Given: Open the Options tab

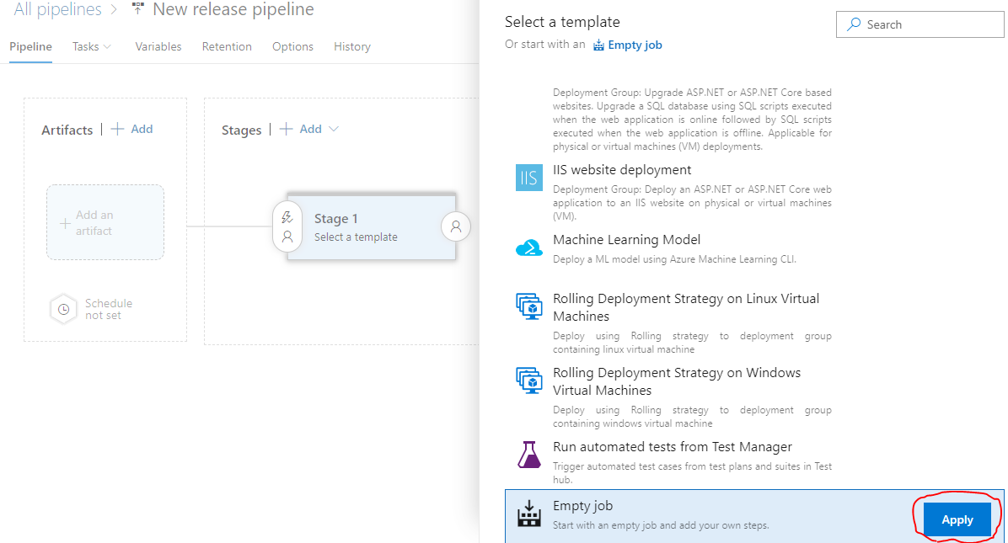Looking at the screenshot, I should (292, 47).
